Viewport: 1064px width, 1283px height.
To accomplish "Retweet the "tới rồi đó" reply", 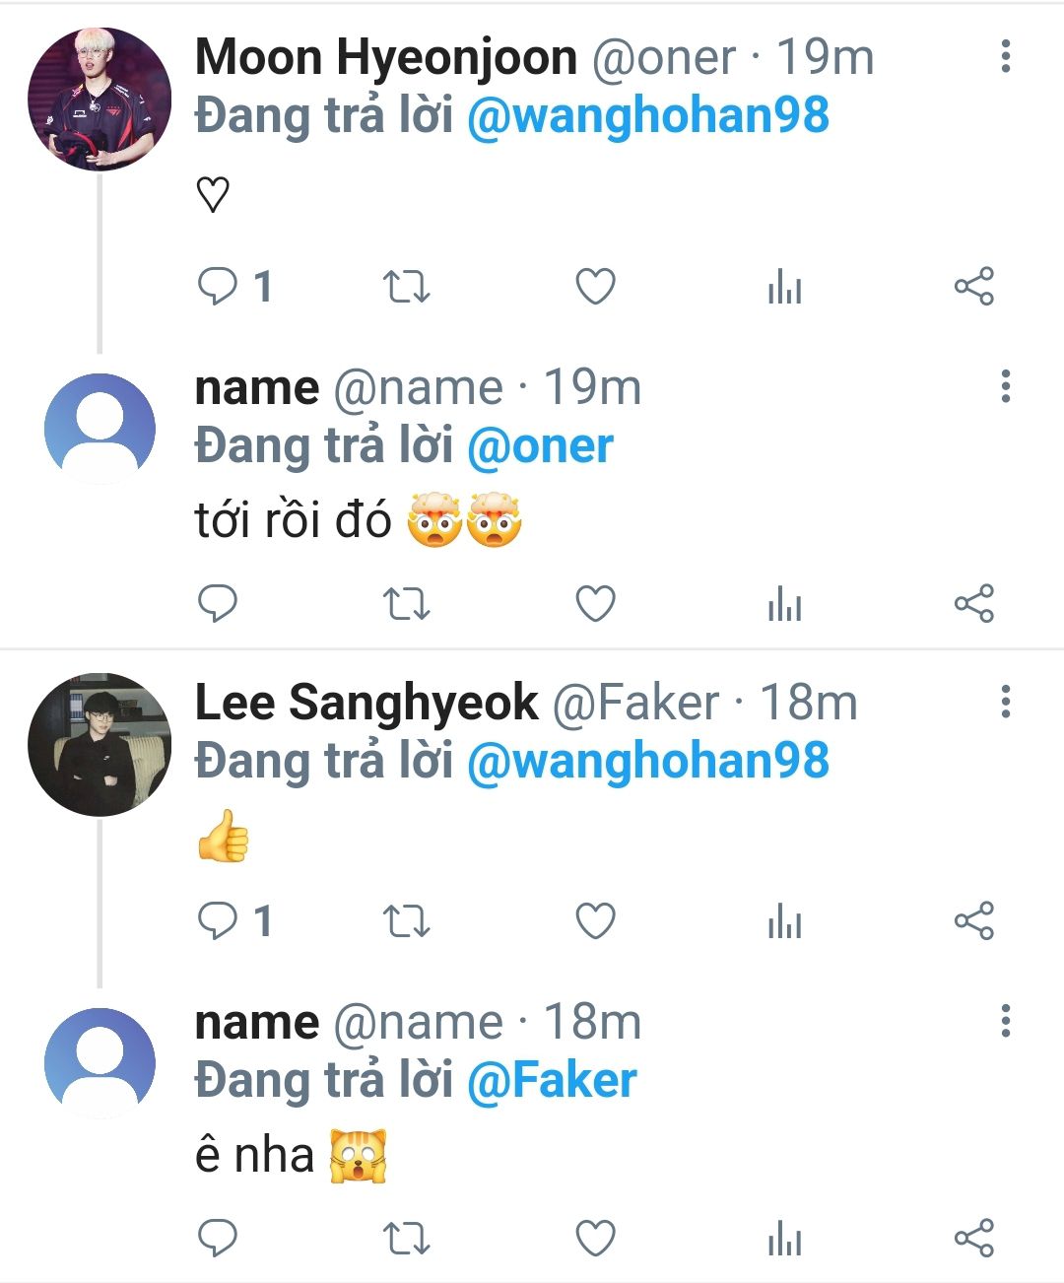I will click(x=406, y=603).
